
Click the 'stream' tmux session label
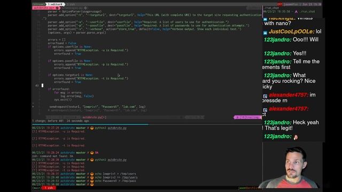pyautogui.click(x=38, y=4)
